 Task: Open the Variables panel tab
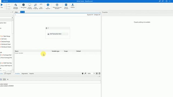17,74
